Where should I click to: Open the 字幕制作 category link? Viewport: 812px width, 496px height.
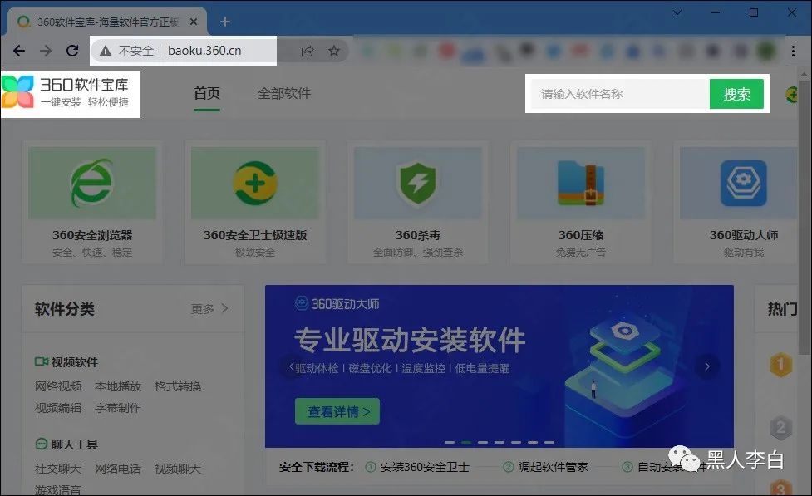[118, 408]
